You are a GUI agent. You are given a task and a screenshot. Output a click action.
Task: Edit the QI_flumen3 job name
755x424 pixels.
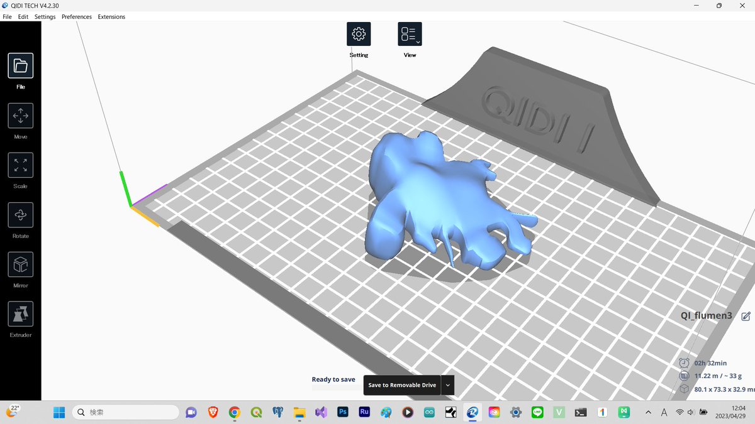(746, 316)
